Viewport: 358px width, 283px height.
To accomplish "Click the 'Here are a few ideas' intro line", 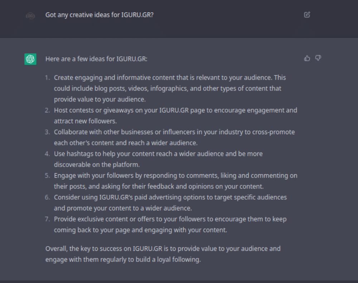I will point(96,59).
